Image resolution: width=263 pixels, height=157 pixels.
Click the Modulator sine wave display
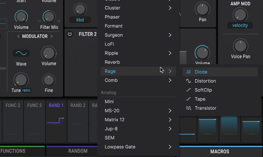[x=21, y=53]
